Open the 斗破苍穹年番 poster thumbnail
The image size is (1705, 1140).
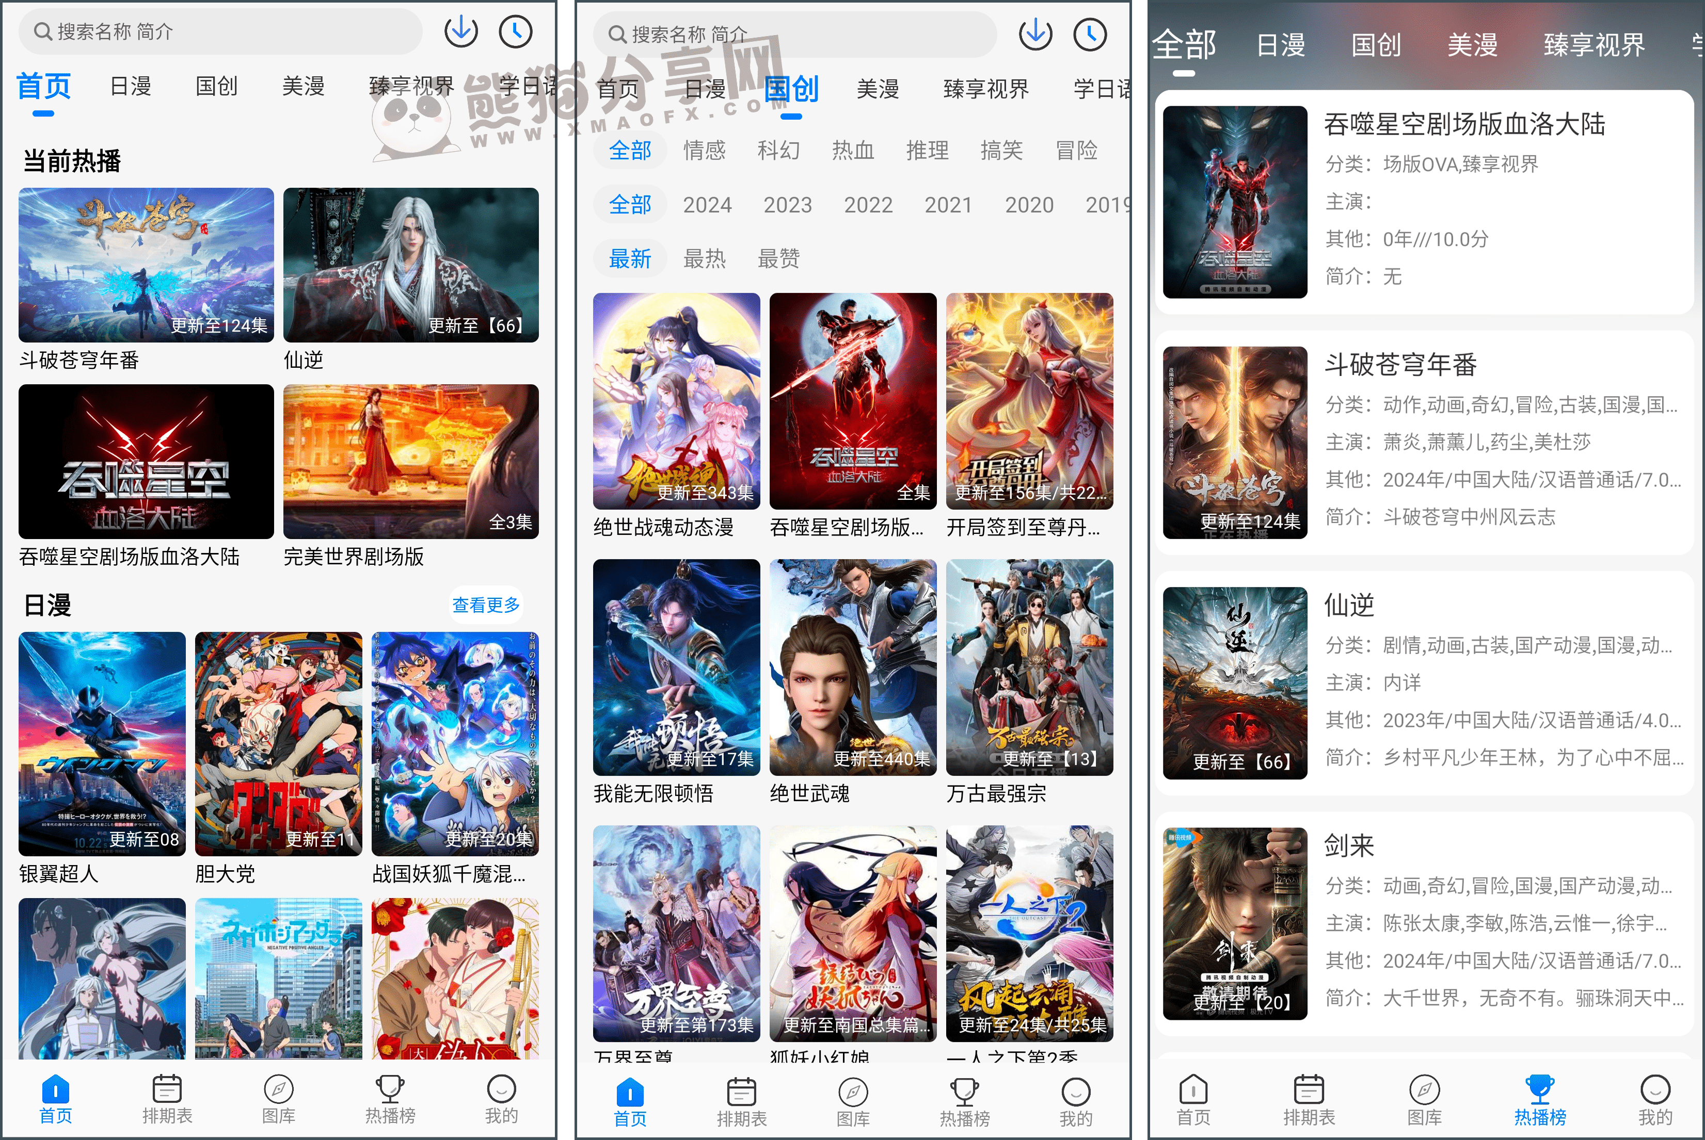pyautogui.click(x=145, y=265)
